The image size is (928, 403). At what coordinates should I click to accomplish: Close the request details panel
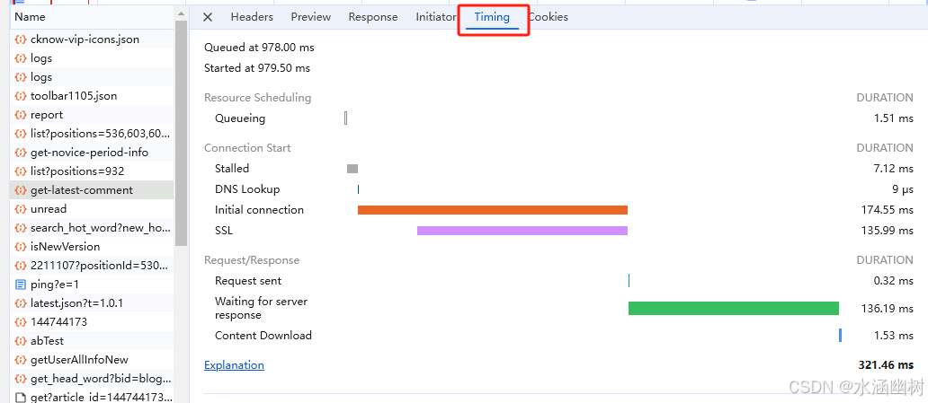pyautogui.click(x=208, y=17)
